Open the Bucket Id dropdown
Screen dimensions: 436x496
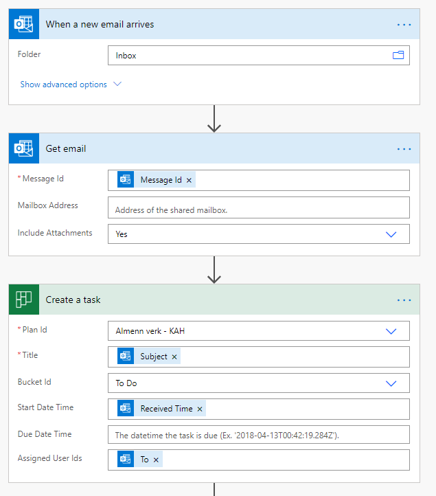(x=391, y=383)
